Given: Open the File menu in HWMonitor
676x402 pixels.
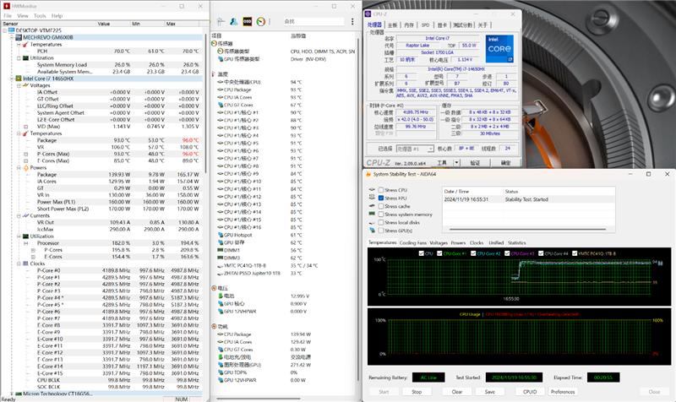Looking at the screenshot, I should tap(8, 15).
